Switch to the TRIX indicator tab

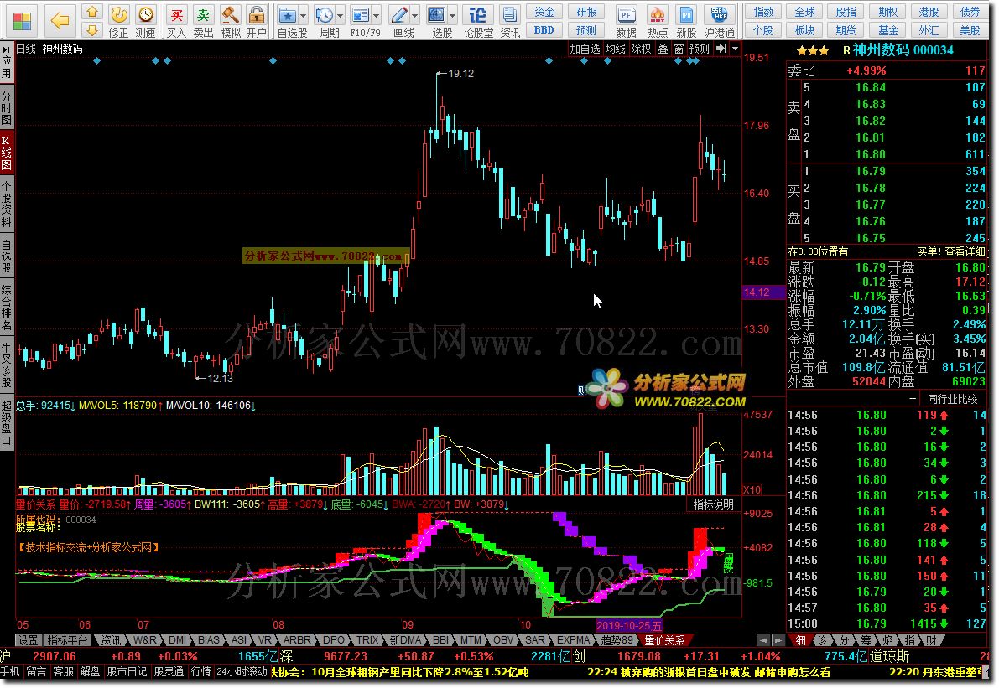point(367,639)
